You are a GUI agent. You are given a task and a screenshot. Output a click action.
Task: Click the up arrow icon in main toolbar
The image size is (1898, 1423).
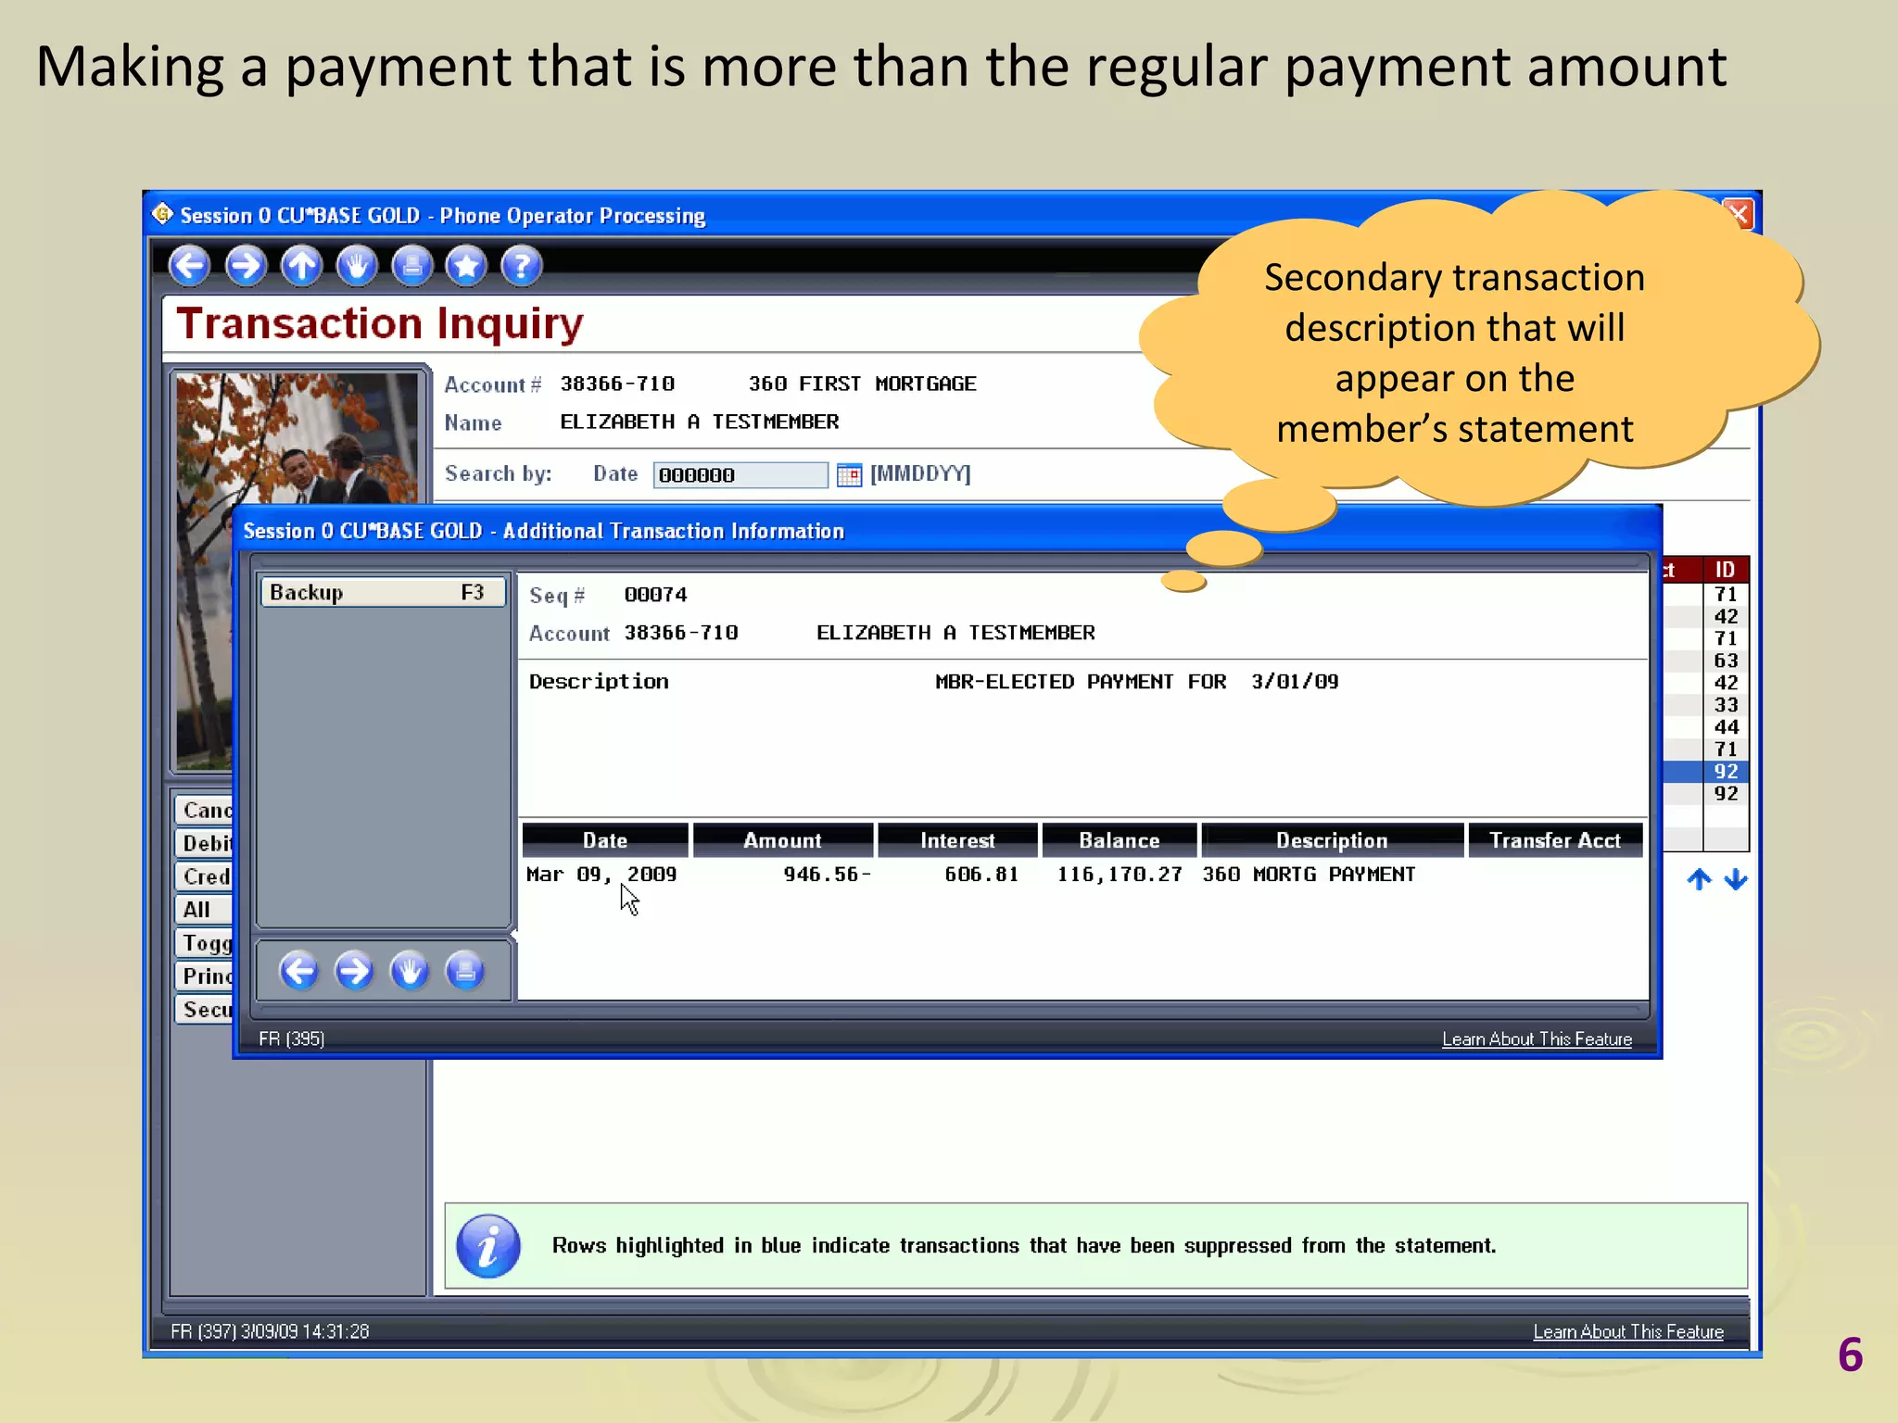click(x=301, y=266)
